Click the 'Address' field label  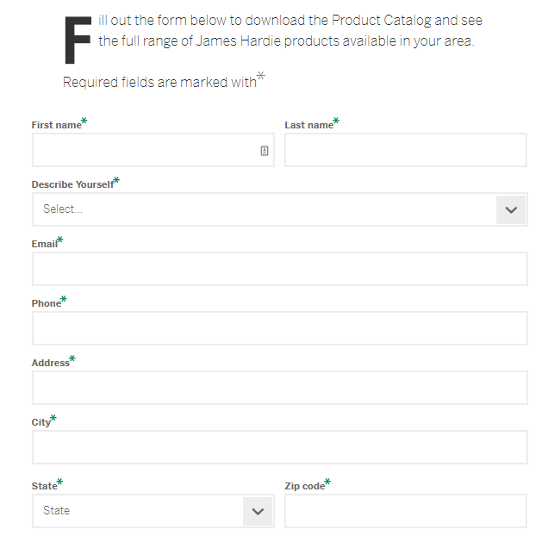coord(50,363)
